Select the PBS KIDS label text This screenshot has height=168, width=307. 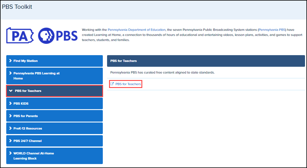click(x=21, y=104)
